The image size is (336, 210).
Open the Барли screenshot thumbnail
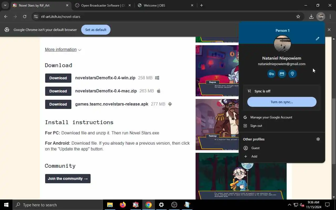217,71
